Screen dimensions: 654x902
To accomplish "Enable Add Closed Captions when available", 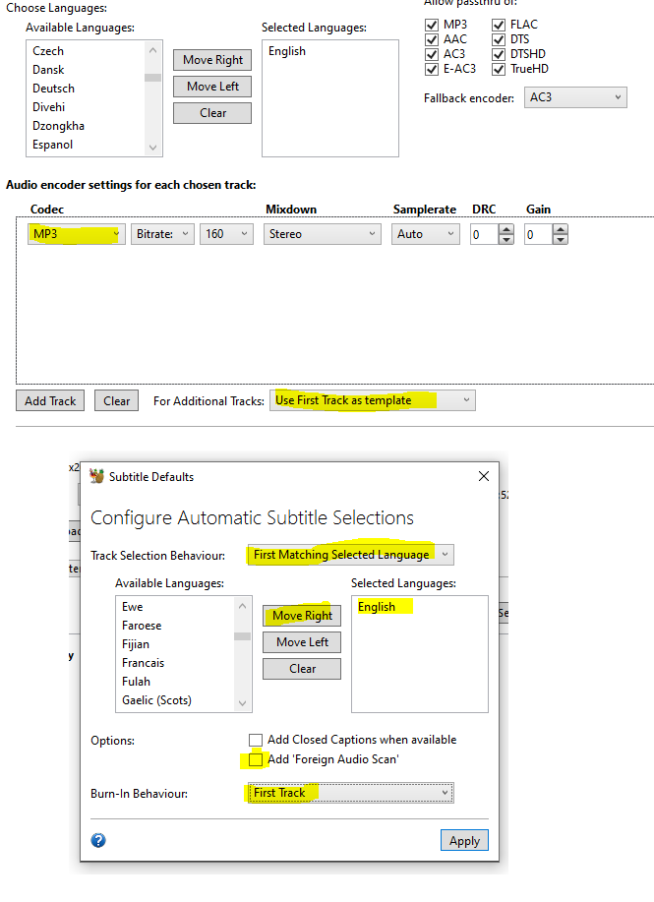I will (256, 740).
